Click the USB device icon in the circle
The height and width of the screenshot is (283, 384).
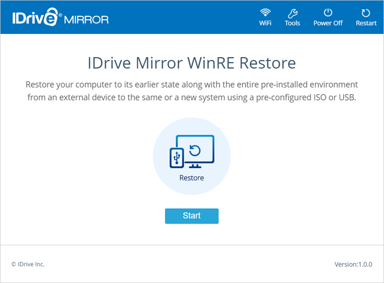(177, 158)
